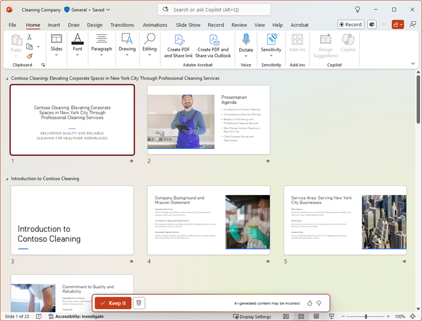
Task: Click the Clipboard dialog launcher icon
Action: click(x=43, y=65)
